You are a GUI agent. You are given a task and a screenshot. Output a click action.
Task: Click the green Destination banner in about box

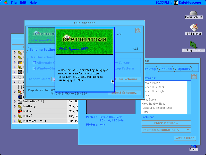click(x=84, y=42)
